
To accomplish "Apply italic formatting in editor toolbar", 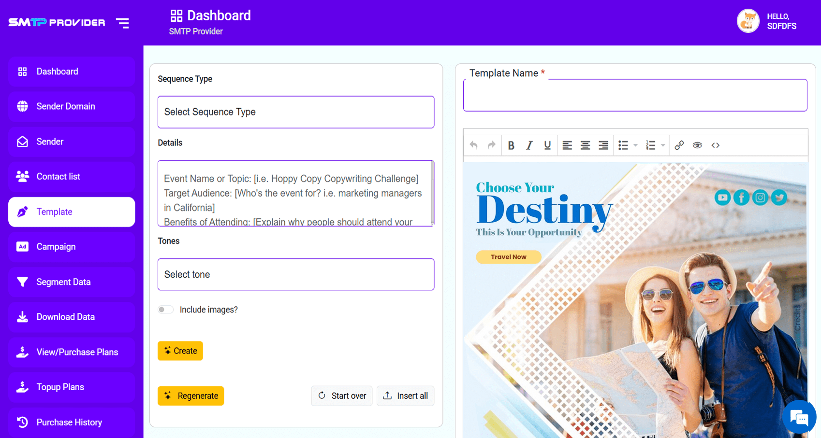I will click(529, 145).
